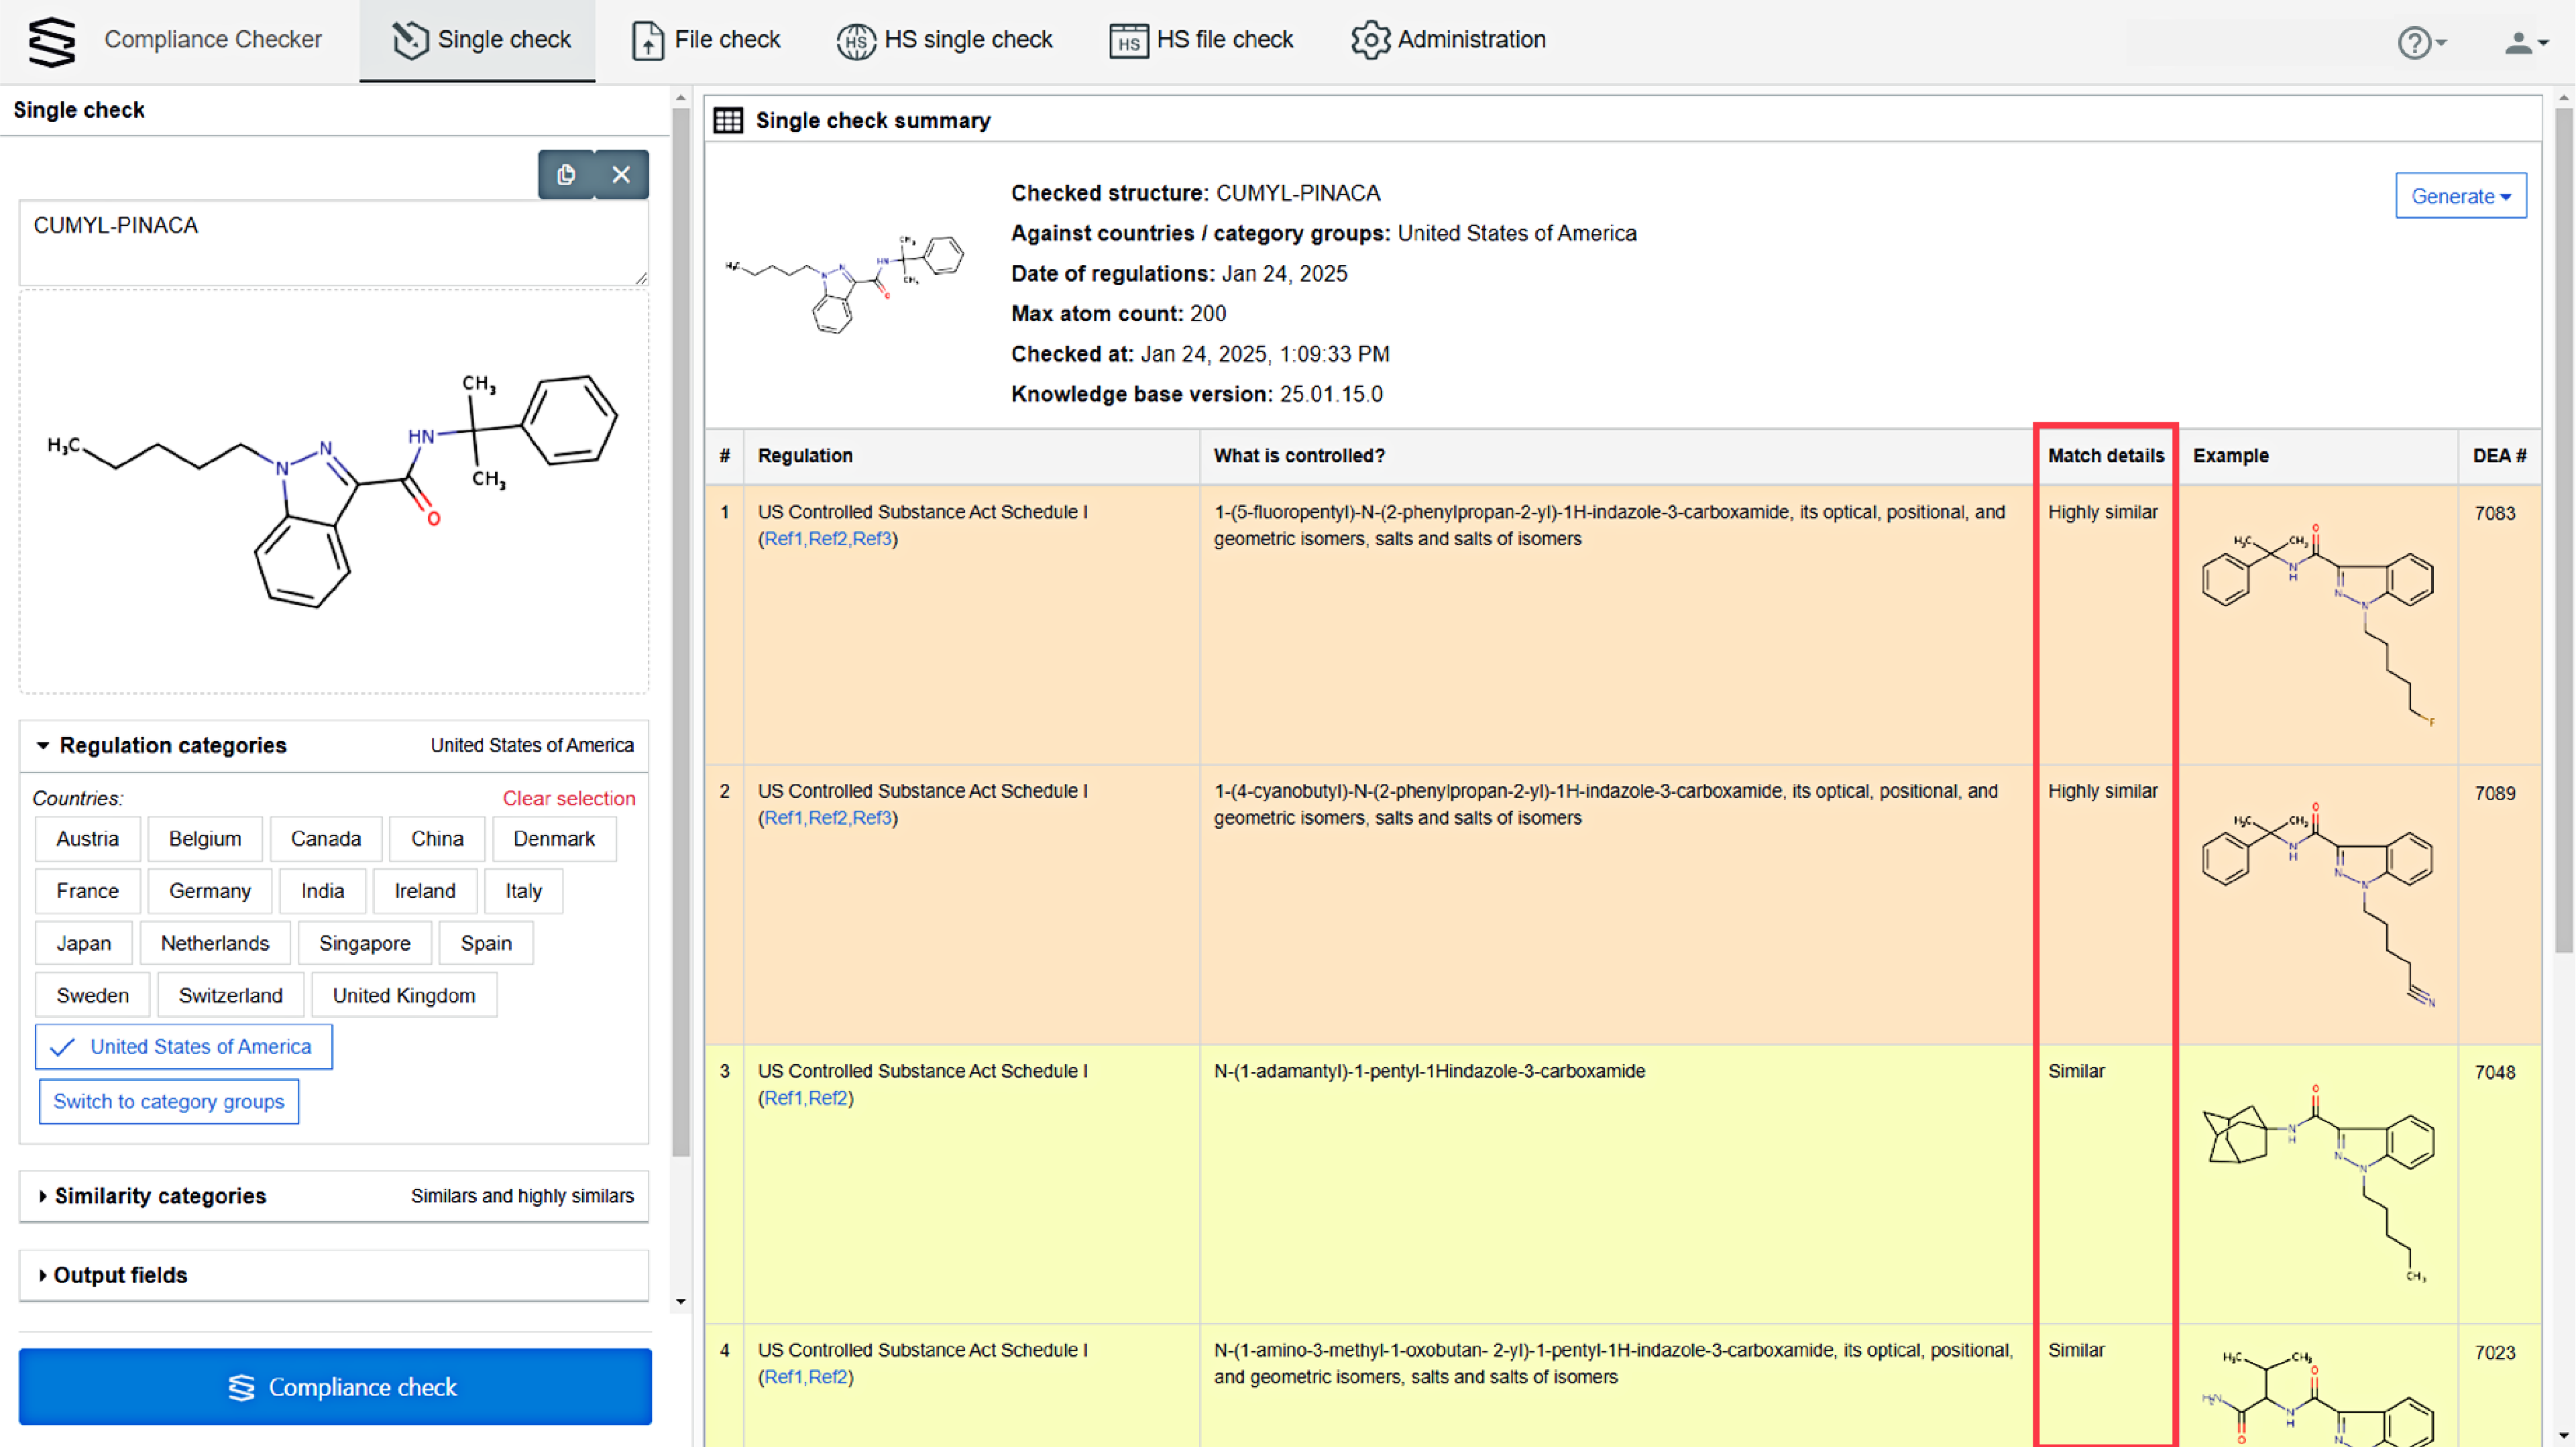The width and height of the screenshot is (2576, 1447).
Task: Click the copy structure icon button
Action: tap(566, 175)
